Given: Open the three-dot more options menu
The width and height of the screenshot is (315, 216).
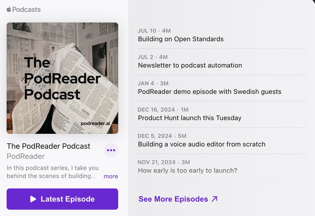Looking at the screenshot, I should click(111, 150).
